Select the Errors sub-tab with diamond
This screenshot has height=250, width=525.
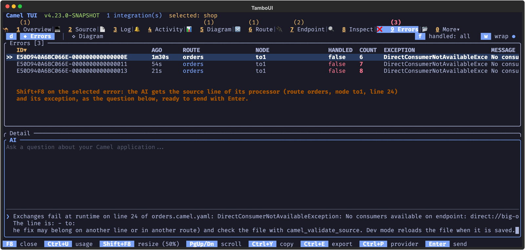37,36
